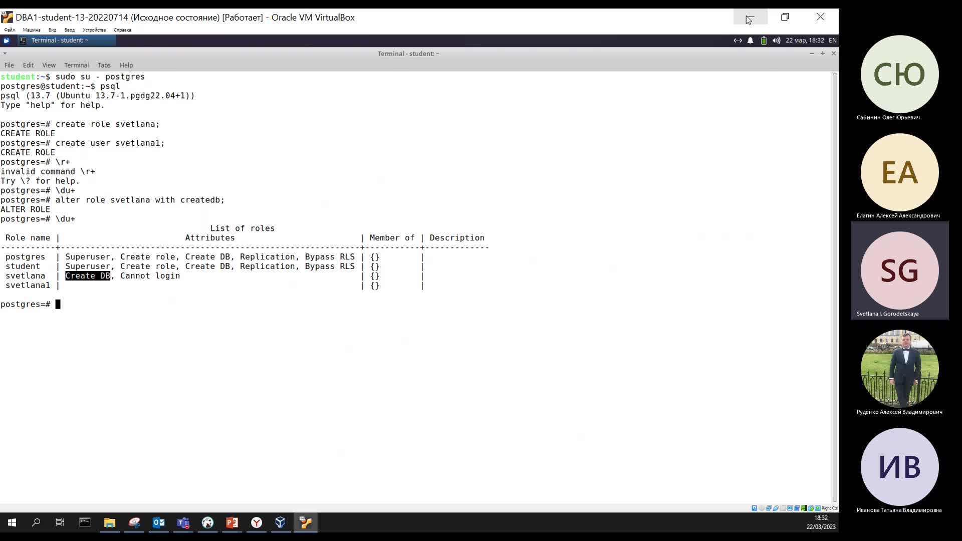Open Windows taskbar search
This screenshot has width=962, height=541.
[36, 523]
